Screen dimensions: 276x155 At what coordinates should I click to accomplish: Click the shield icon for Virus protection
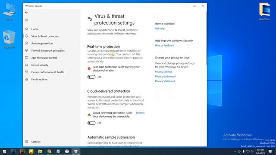[x=27, y=36]
